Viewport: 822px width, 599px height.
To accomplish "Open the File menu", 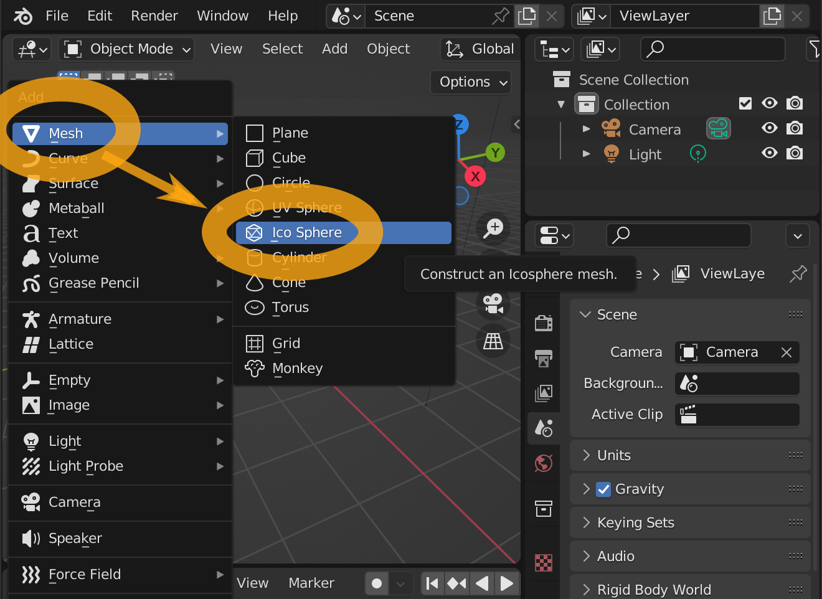I will click(57, 16).
